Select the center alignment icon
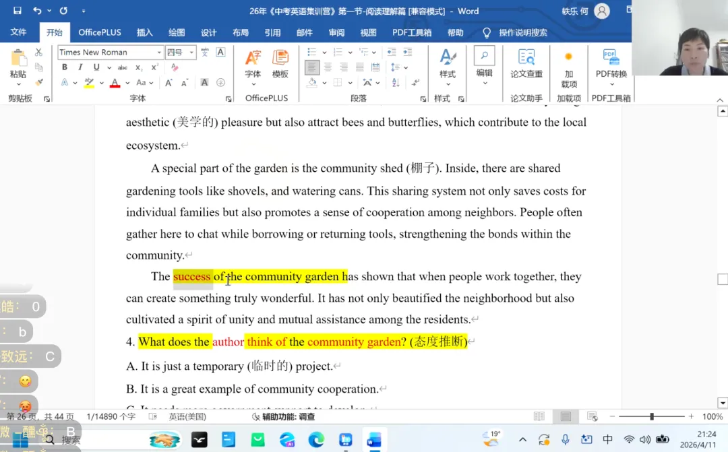Viewport: 728px width, 452px height. point(328,67)
